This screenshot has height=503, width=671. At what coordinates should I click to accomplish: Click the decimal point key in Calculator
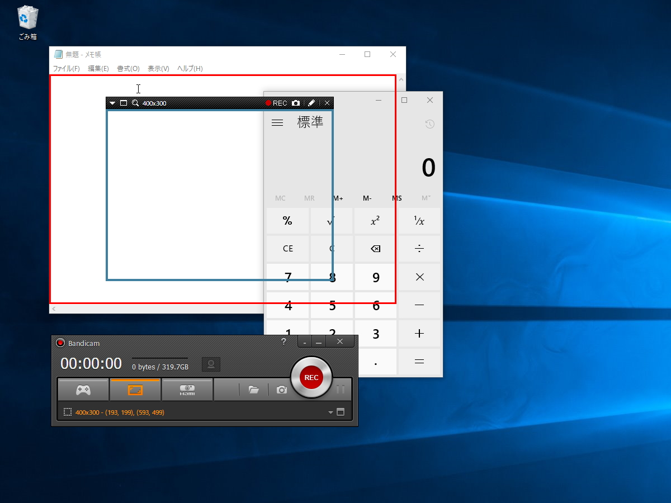(x=375, y=362)
